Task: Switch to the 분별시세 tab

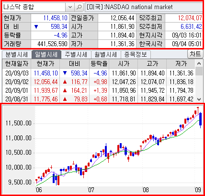Action: (x=17, y=54)
